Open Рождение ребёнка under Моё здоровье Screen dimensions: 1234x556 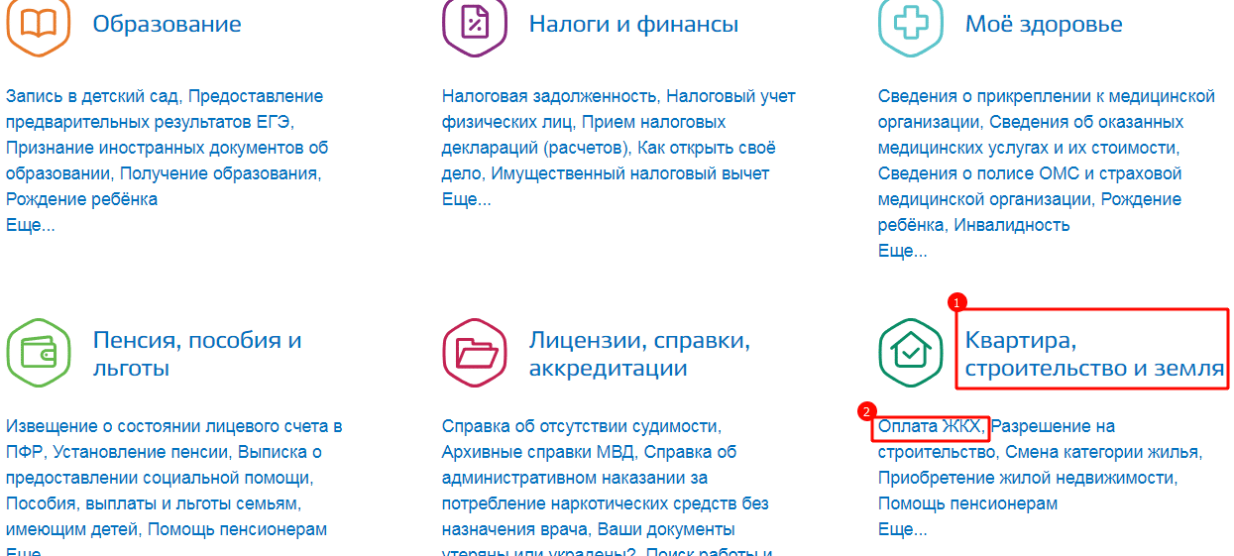point(1030,212)
